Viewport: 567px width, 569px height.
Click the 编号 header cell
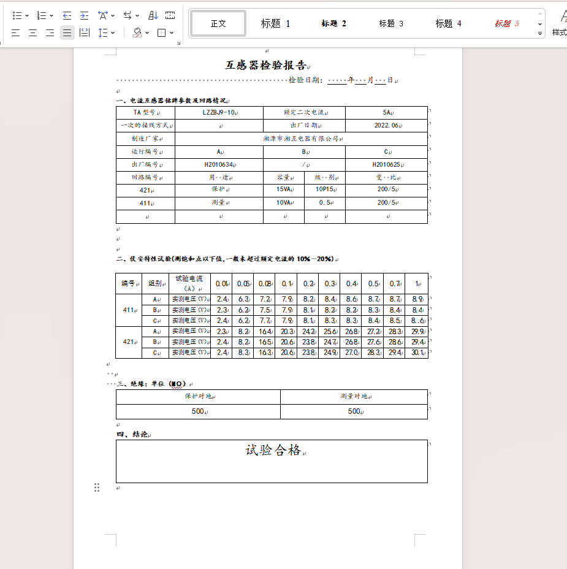(x=129, y=283)
